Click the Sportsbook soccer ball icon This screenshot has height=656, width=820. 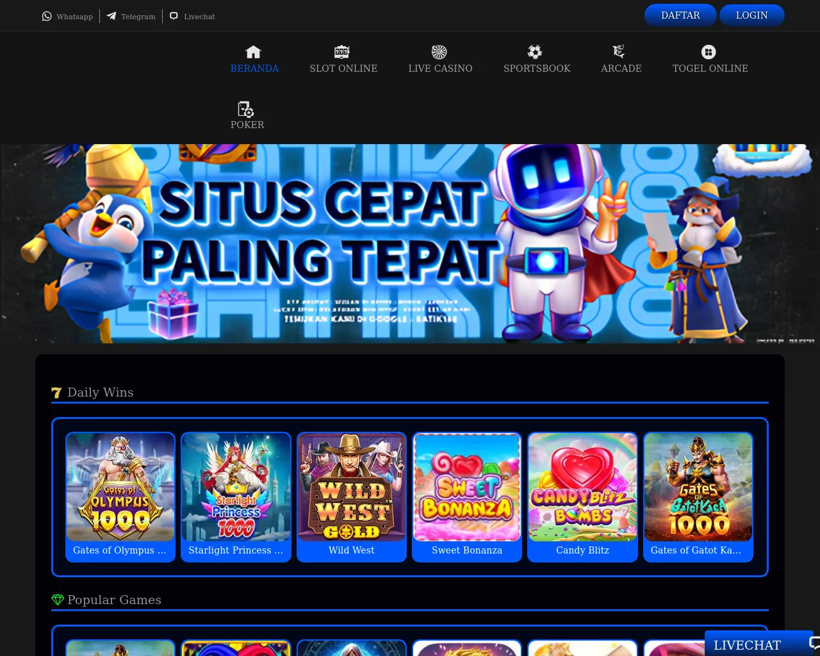click(x=536, y=52)
